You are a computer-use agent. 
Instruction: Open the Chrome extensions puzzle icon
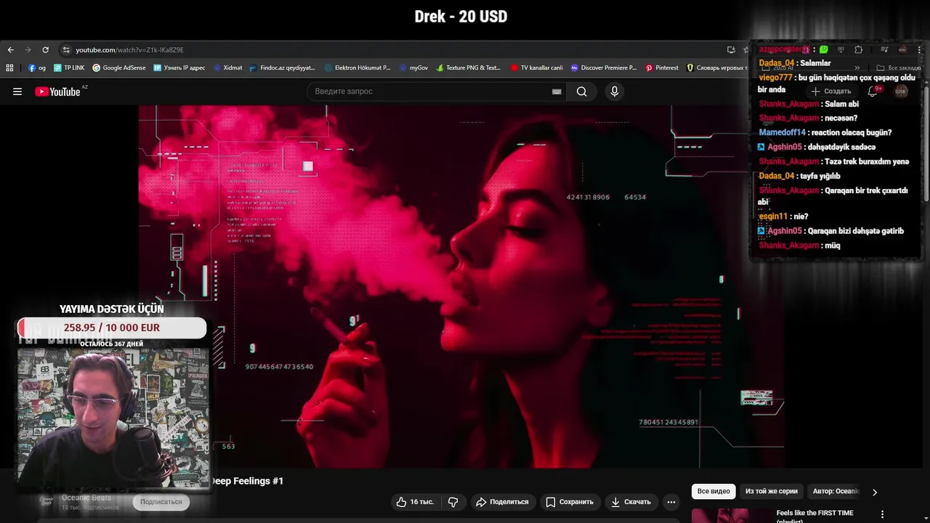pyautogui.click(x=858, y=50)
